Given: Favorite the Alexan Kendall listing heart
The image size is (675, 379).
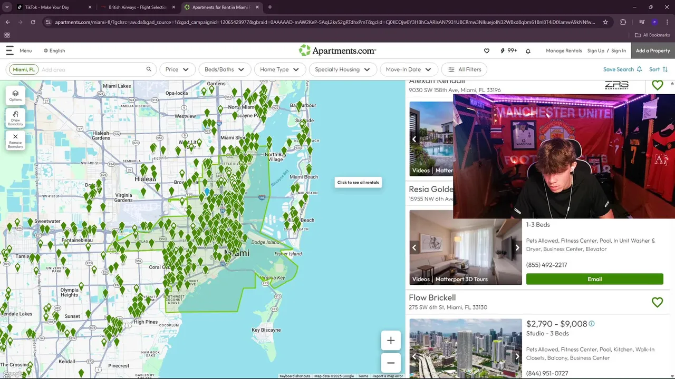Looking at the screenshot, I should tap(657, 85).
